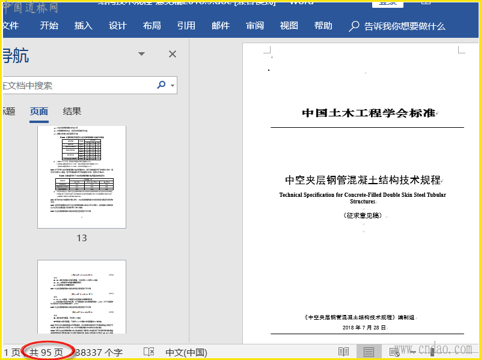This screenshot has width=481, height=360.
Task: Open the 插入 ribbon tab
Action: point(84,26)
